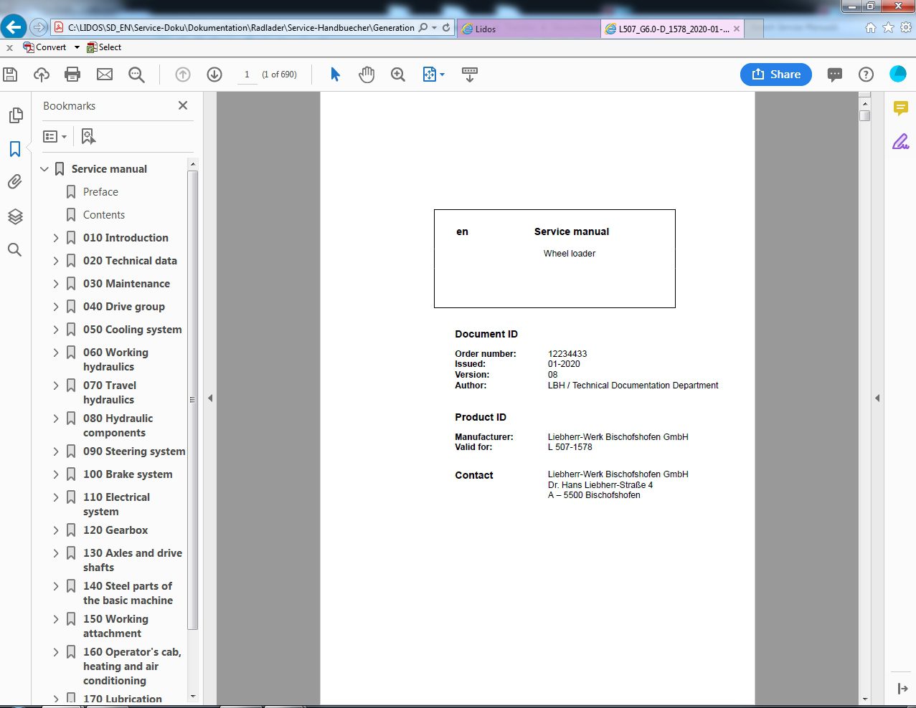916x708 pixels.
Task: Open browser Favorites star icon
Action: point(888,28)
